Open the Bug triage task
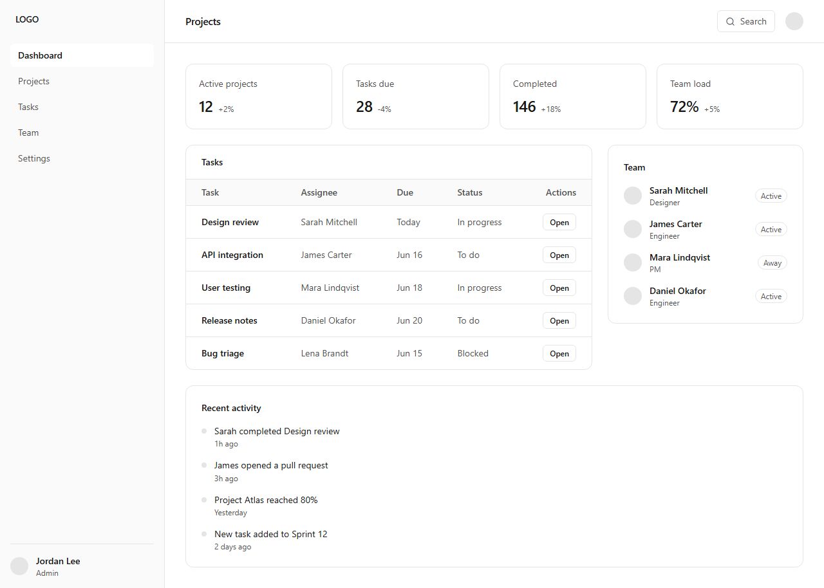824x588 pixels. [x=559, y=353]
